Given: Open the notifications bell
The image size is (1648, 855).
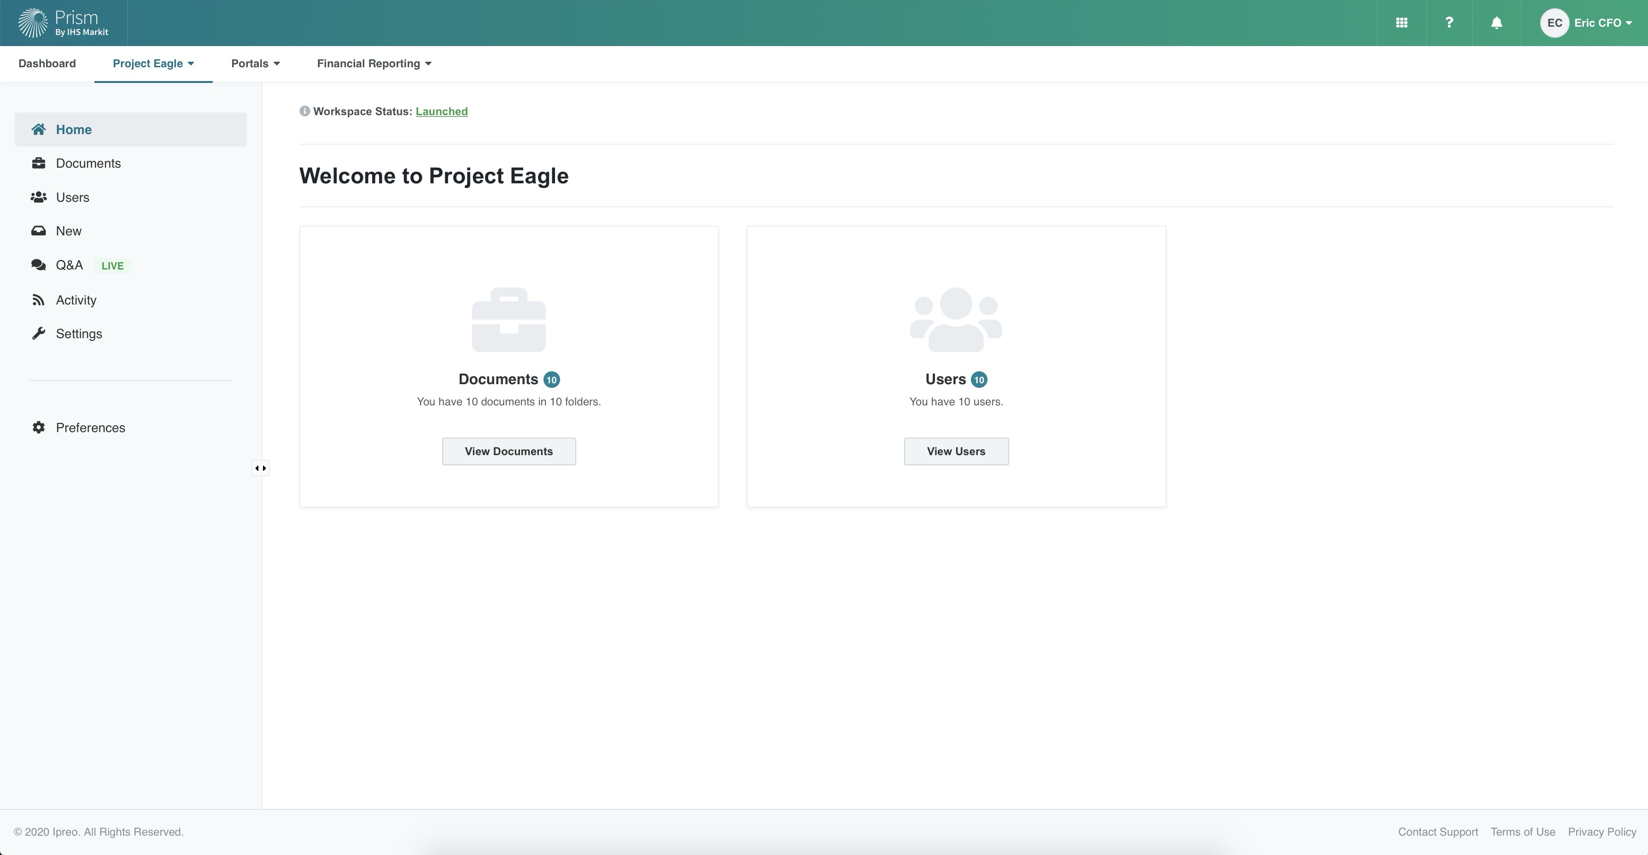Looking at the screenshot, I should [1496, 23].
